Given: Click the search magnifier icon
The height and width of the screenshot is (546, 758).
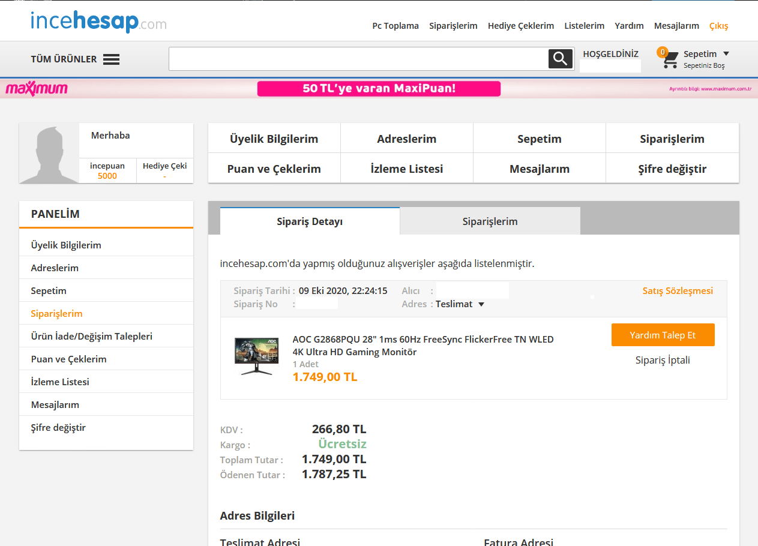Looking at the screenshot, I should tap(560, 58).
